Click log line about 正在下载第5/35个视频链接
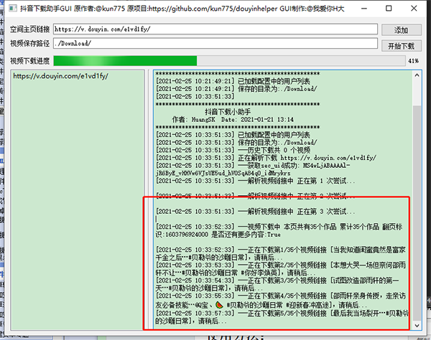Screen dimensions: 431x340 click(x=282, y=317)
